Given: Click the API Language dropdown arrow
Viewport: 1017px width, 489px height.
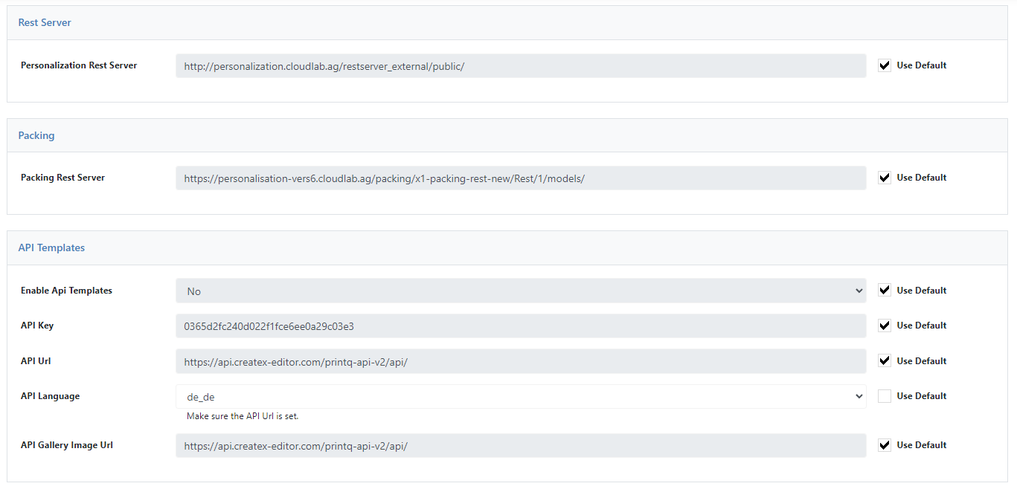Looking at the screenshot, I should (x=859, y=397).
